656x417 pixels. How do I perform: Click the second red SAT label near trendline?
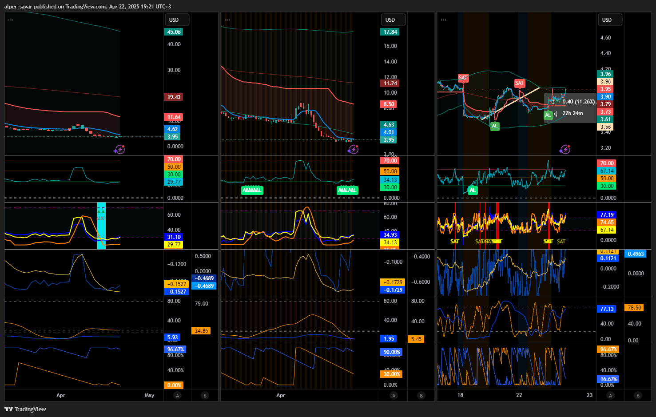point(519,83)
